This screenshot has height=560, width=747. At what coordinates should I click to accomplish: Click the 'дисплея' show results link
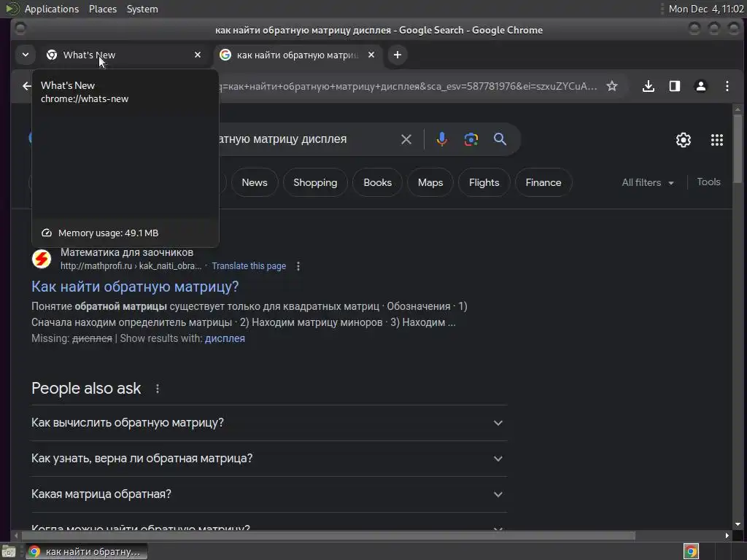pos(225,338)
